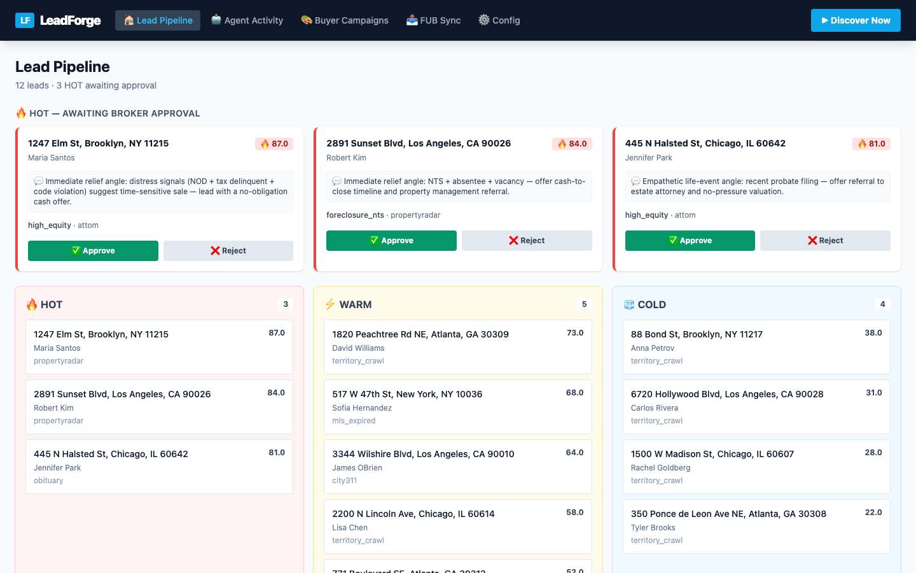916x573 pixels.
Task: Click the flame icon beside HOT column title
Action: pyautogui.click(x=32, y=304)
